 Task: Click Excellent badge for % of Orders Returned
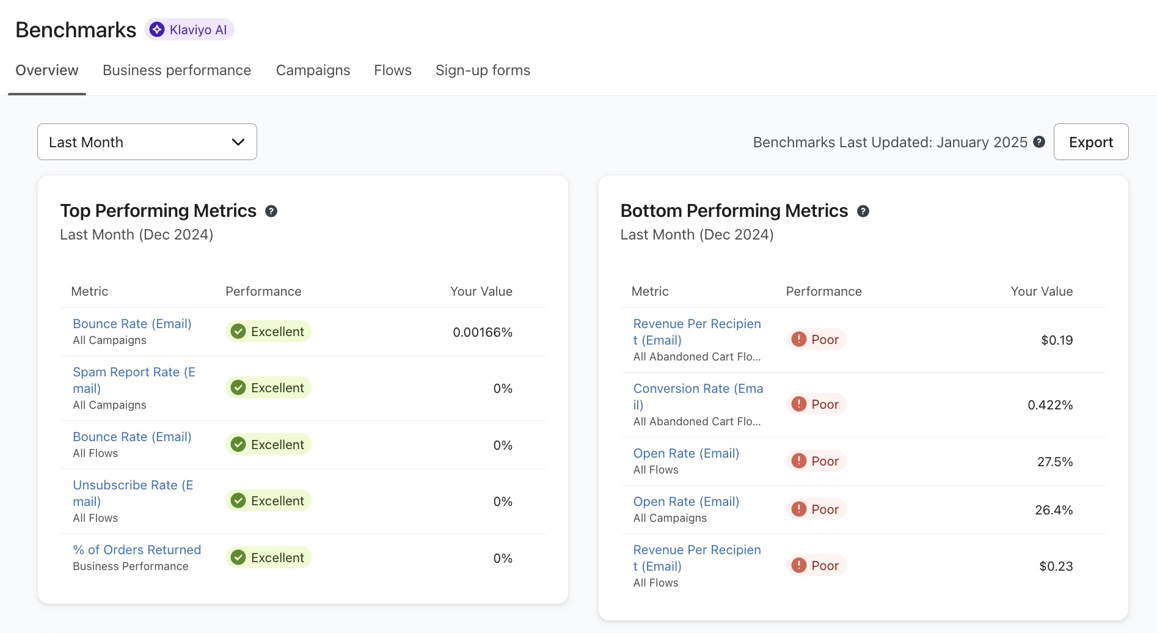[268, 558]
